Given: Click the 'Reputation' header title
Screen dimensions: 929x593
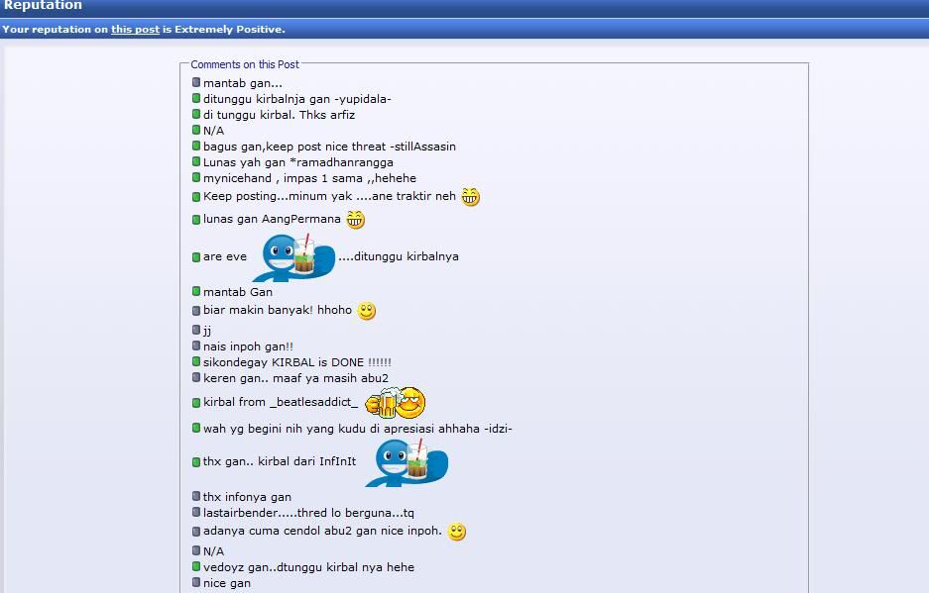Looking at the screenshot, I should point(44,5).
